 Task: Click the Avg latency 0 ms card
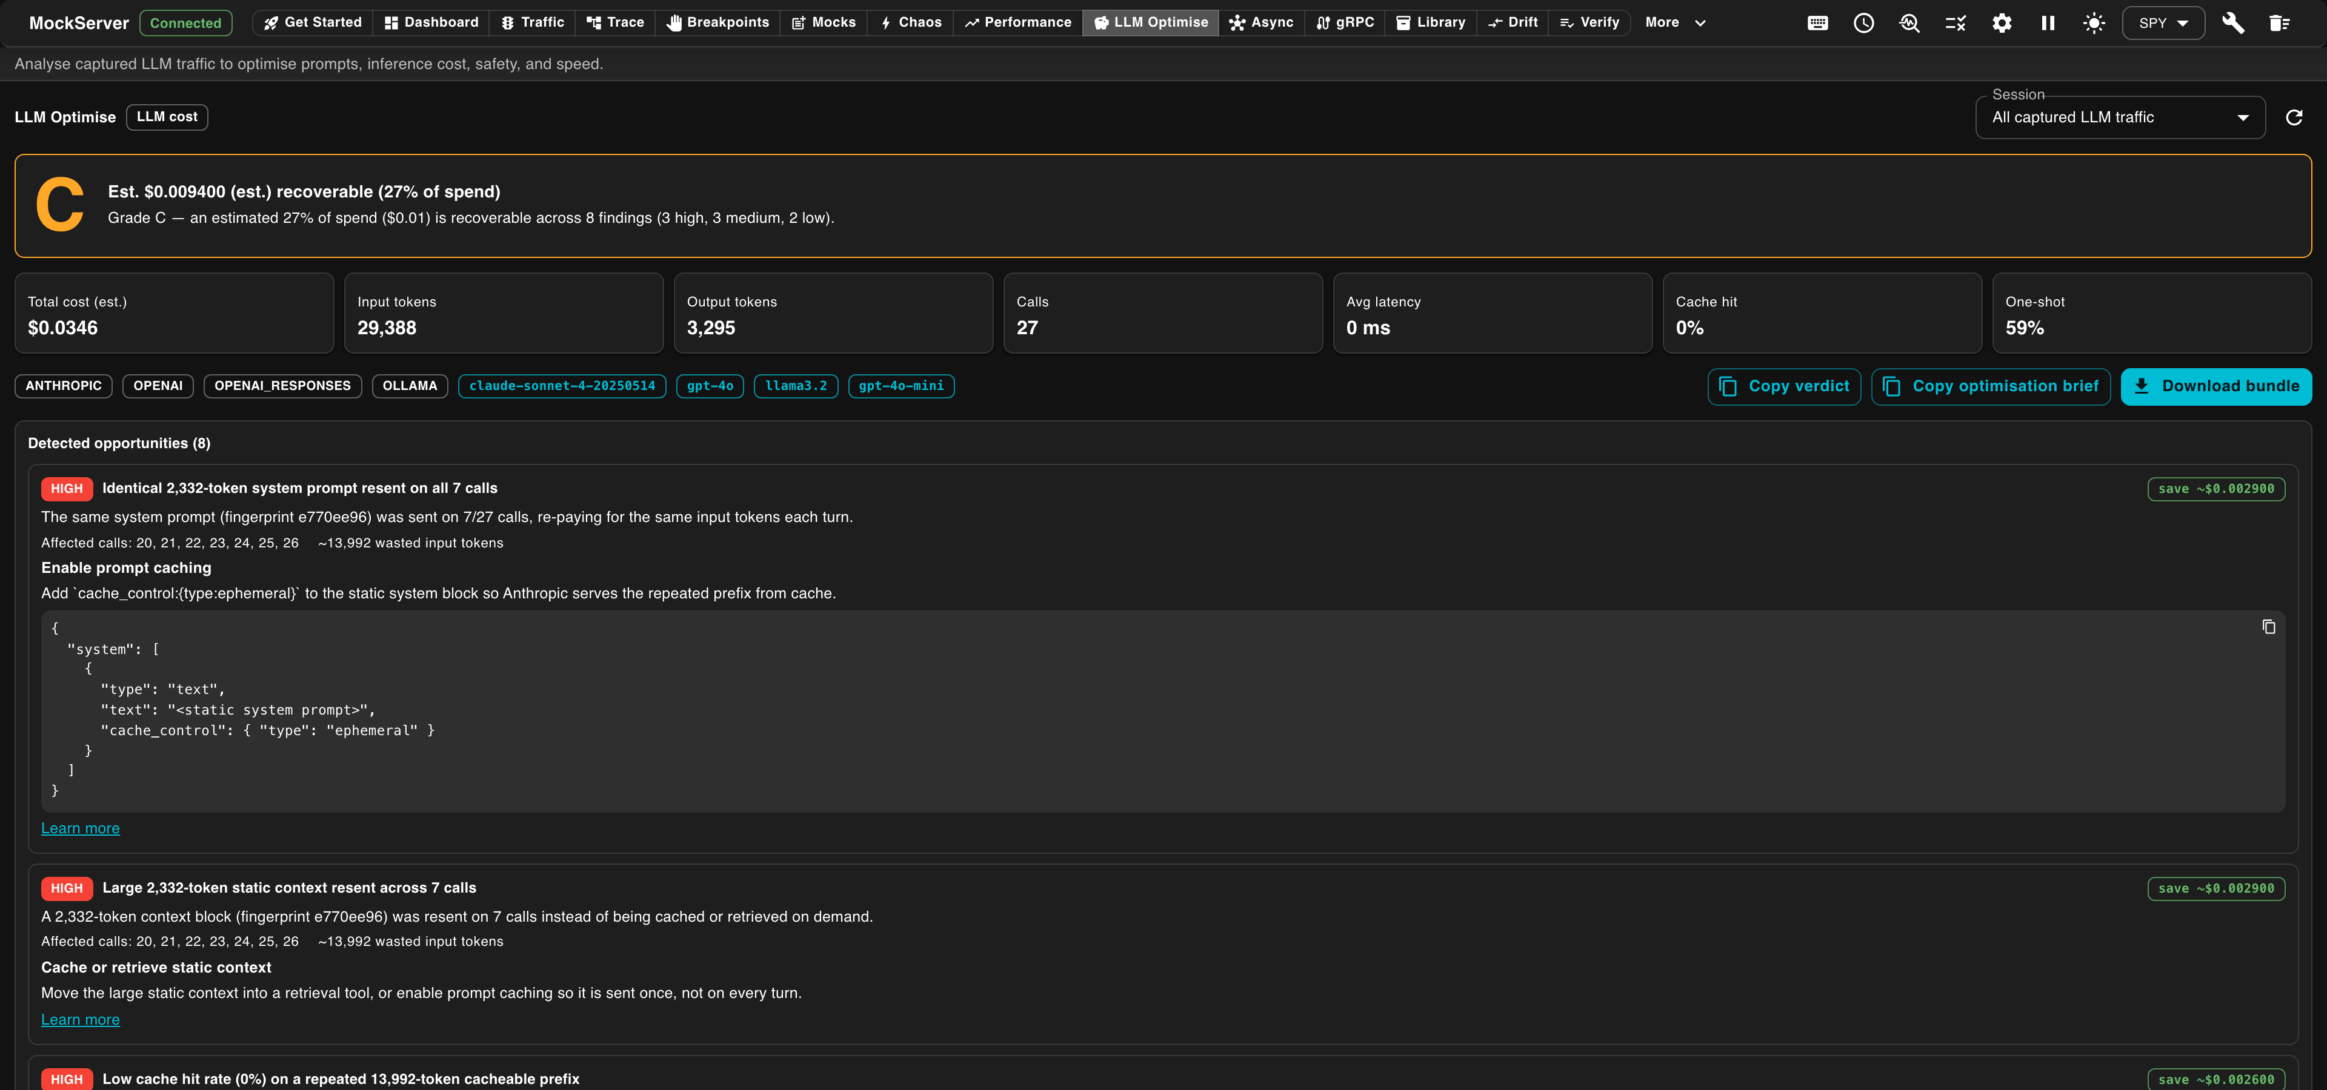1493,313
